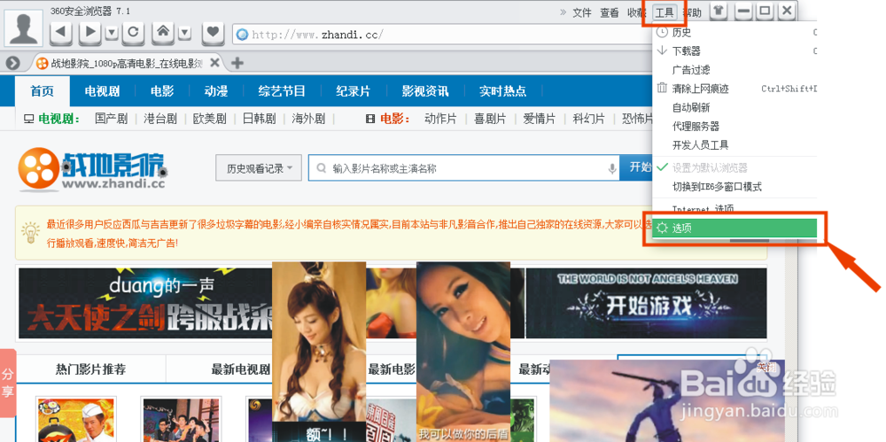Go forward with the forward arrow button

pos(89,32)
